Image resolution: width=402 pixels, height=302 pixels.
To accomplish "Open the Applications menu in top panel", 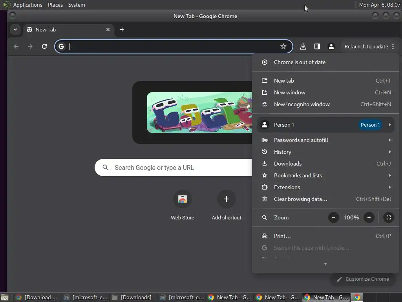I will point(28,5).
